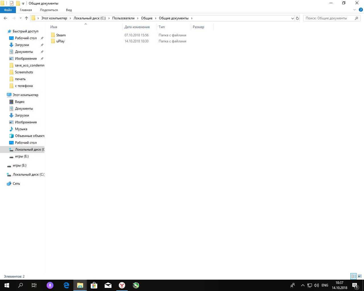The height and width of the screenshot is (291, 364).
Task: Sort by Дата изменения column header
Action: tap(137, 27)
